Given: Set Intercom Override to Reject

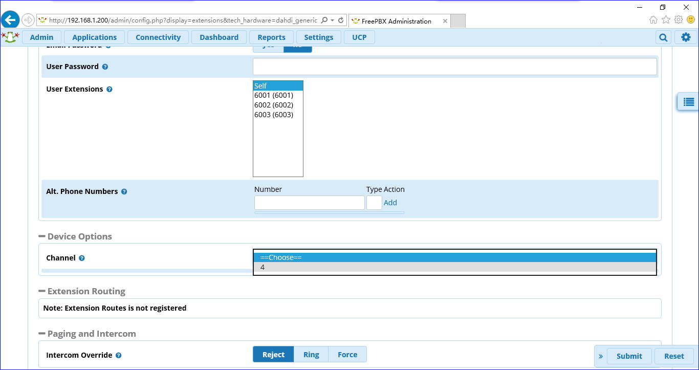Looking at the screenshot, I should 273,355.
